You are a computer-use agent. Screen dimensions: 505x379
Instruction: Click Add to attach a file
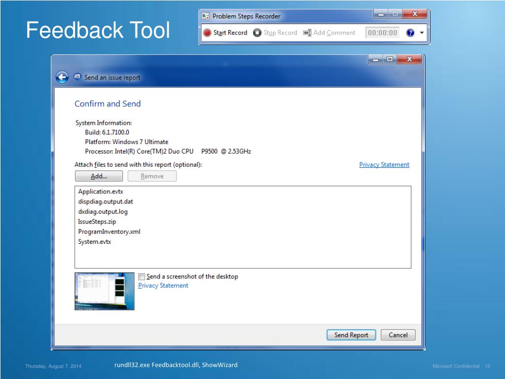(x=99, y=176)
